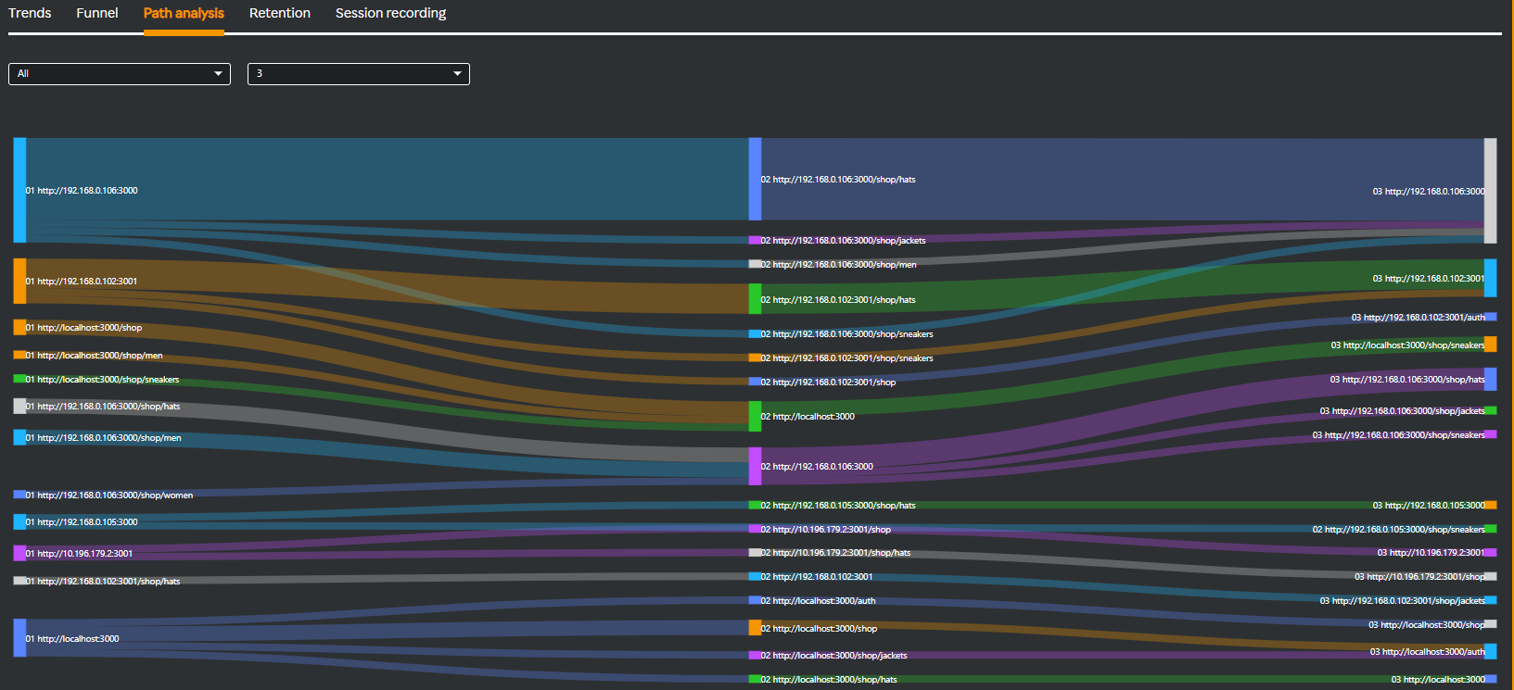Select 02 http://192.168.0.106:3000/shop/sneakers label

(x=847, y=334)
